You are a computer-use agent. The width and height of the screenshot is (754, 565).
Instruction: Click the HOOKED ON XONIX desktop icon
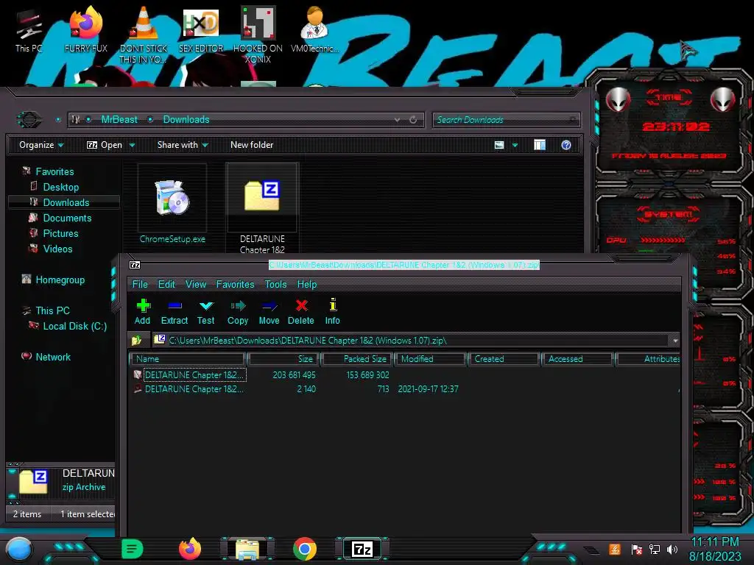258,35
